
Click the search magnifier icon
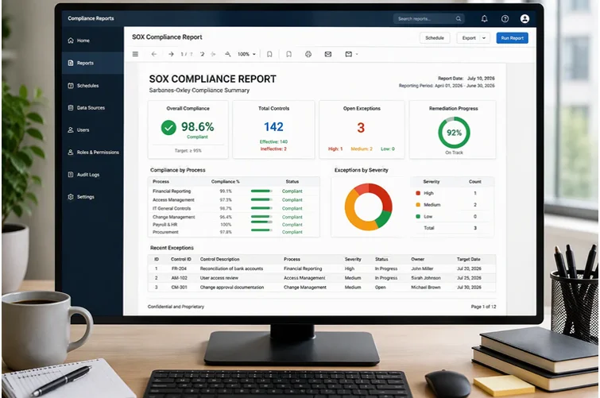459,19
